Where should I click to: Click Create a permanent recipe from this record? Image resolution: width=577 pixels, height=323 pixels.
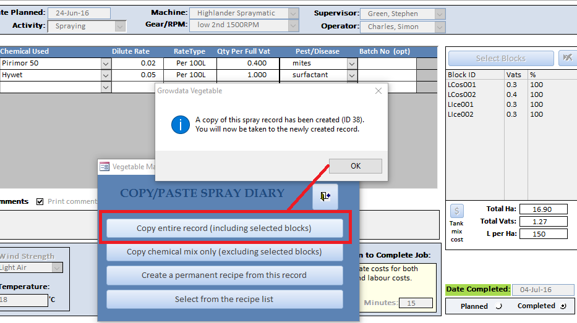[224, 275]
